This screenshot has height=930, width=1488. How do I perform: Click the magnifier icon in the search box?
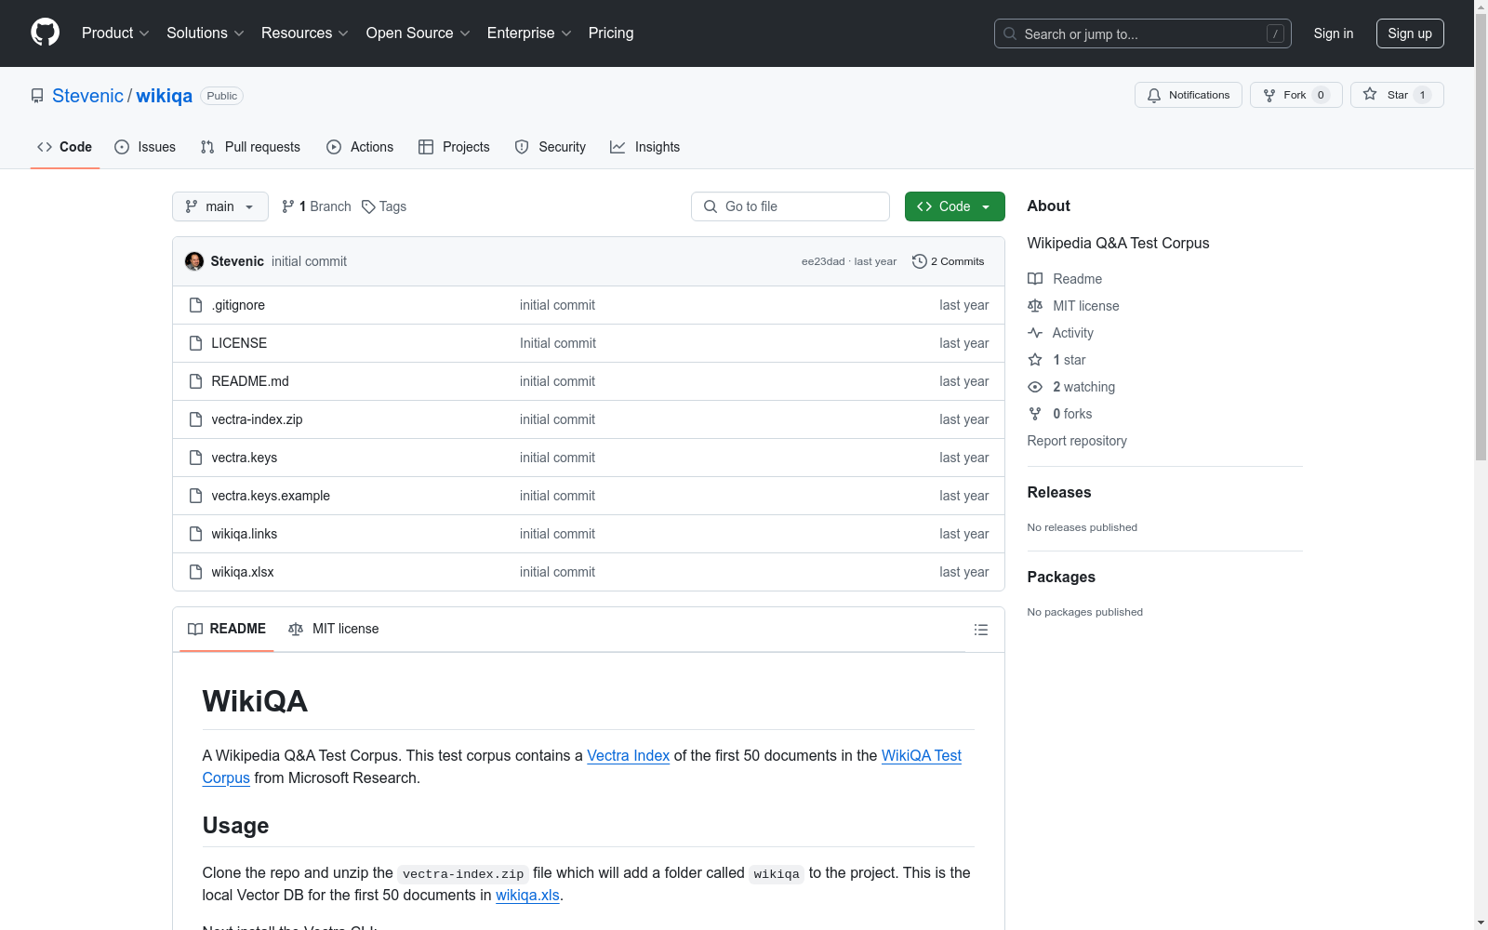point(1010,33)
